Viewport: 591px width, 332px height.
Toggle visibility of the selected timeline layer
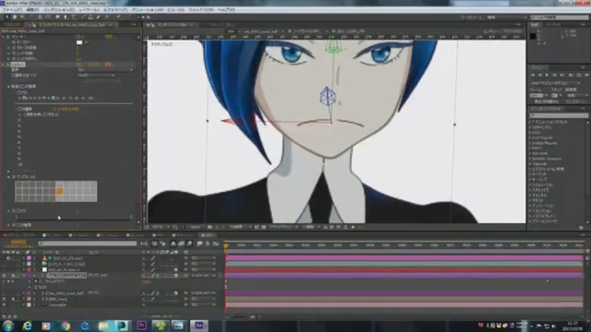[x=4, y=275]
